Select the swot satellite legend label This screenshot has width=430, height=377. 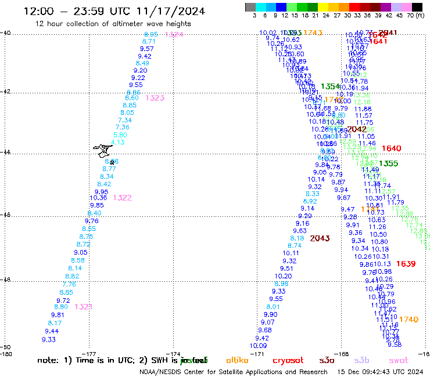point(399,360)
